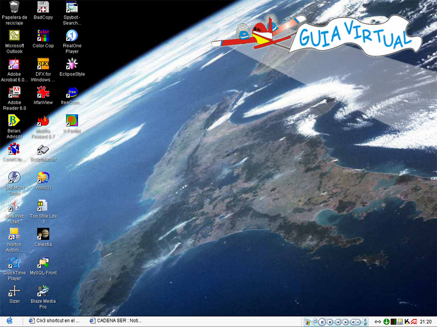Open Spybot Search desktop shortcut
437x327 pixels.
click(x=72, y=8)
